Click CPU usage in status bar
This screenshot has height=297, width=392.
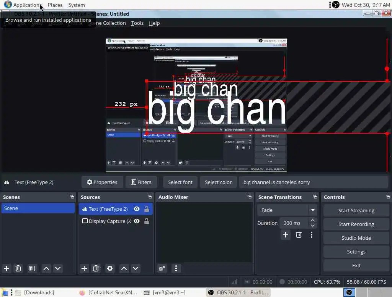[327, 282]
